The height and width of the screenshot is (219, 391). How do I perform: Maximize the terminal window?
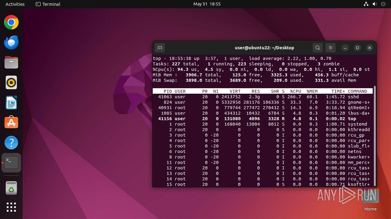point(357,48)
